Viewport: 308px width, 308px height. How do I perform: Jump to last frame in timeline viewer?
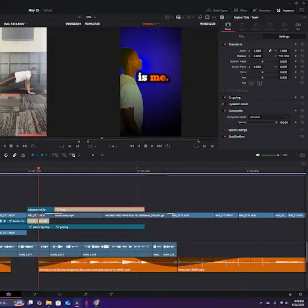[159, 146]
